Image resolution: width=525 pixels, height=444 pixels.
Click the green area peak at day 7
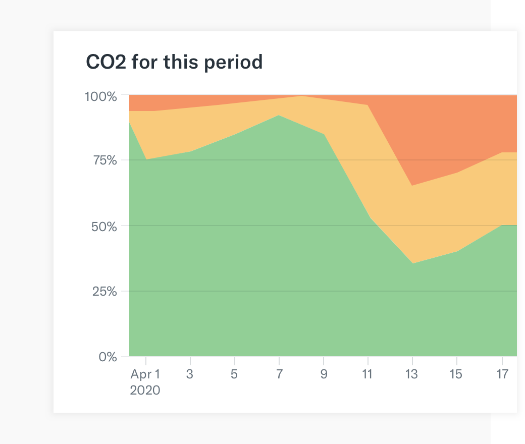tap(279, 126)
